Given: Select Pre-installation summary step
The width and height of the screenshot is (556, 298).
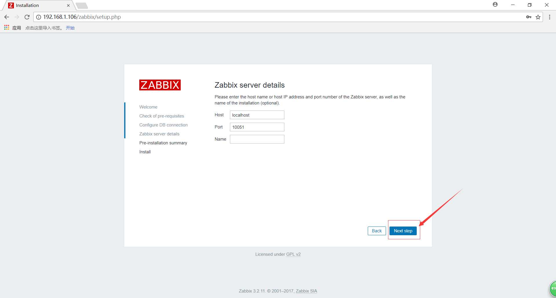Looking at the screenshot, I should [163, 143].
